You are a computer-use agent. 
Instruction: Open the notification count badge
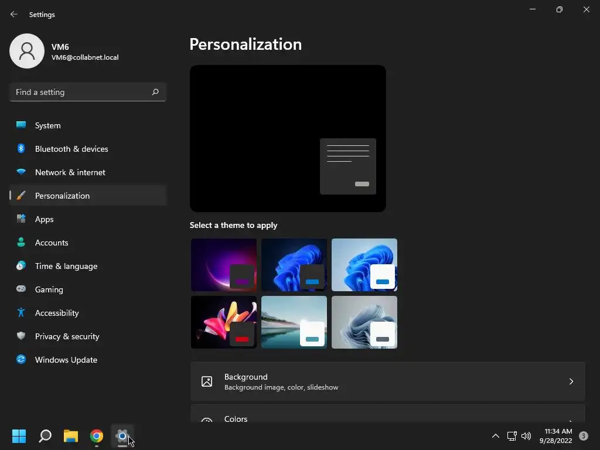(x=583, y=436)
